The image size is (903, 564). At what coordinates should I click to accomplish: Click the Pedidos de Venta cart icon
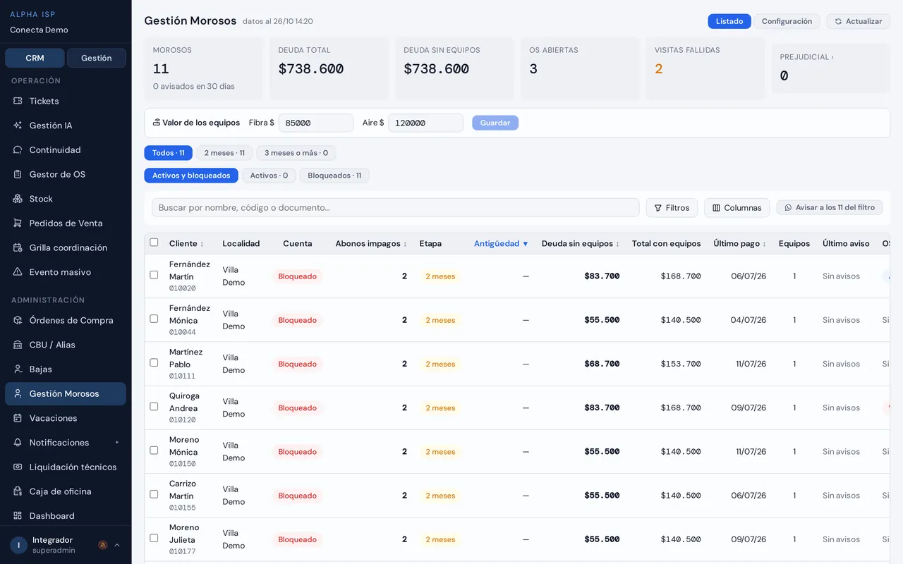pyautogui.click(x=18, y=223)
